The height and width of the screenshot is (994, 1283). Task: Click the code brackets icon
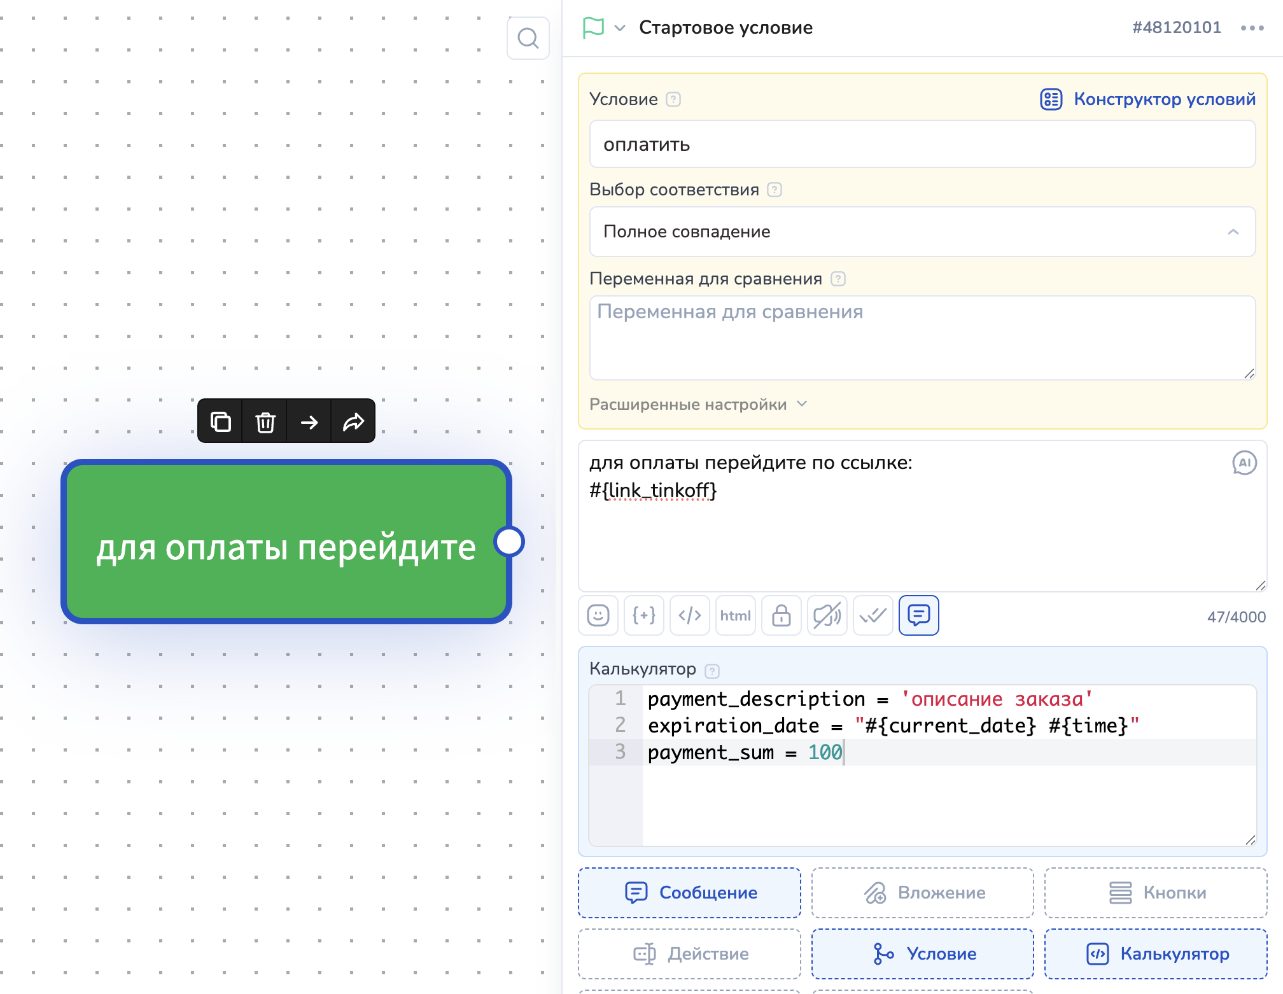pos(689,615)
